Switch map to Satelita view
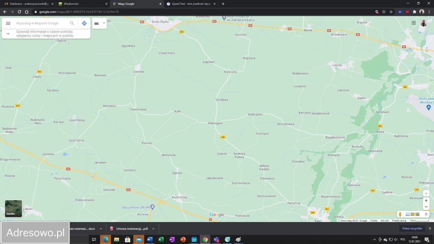Image resolution: width=434 pixels, height=244 pixels. (13, 208)
